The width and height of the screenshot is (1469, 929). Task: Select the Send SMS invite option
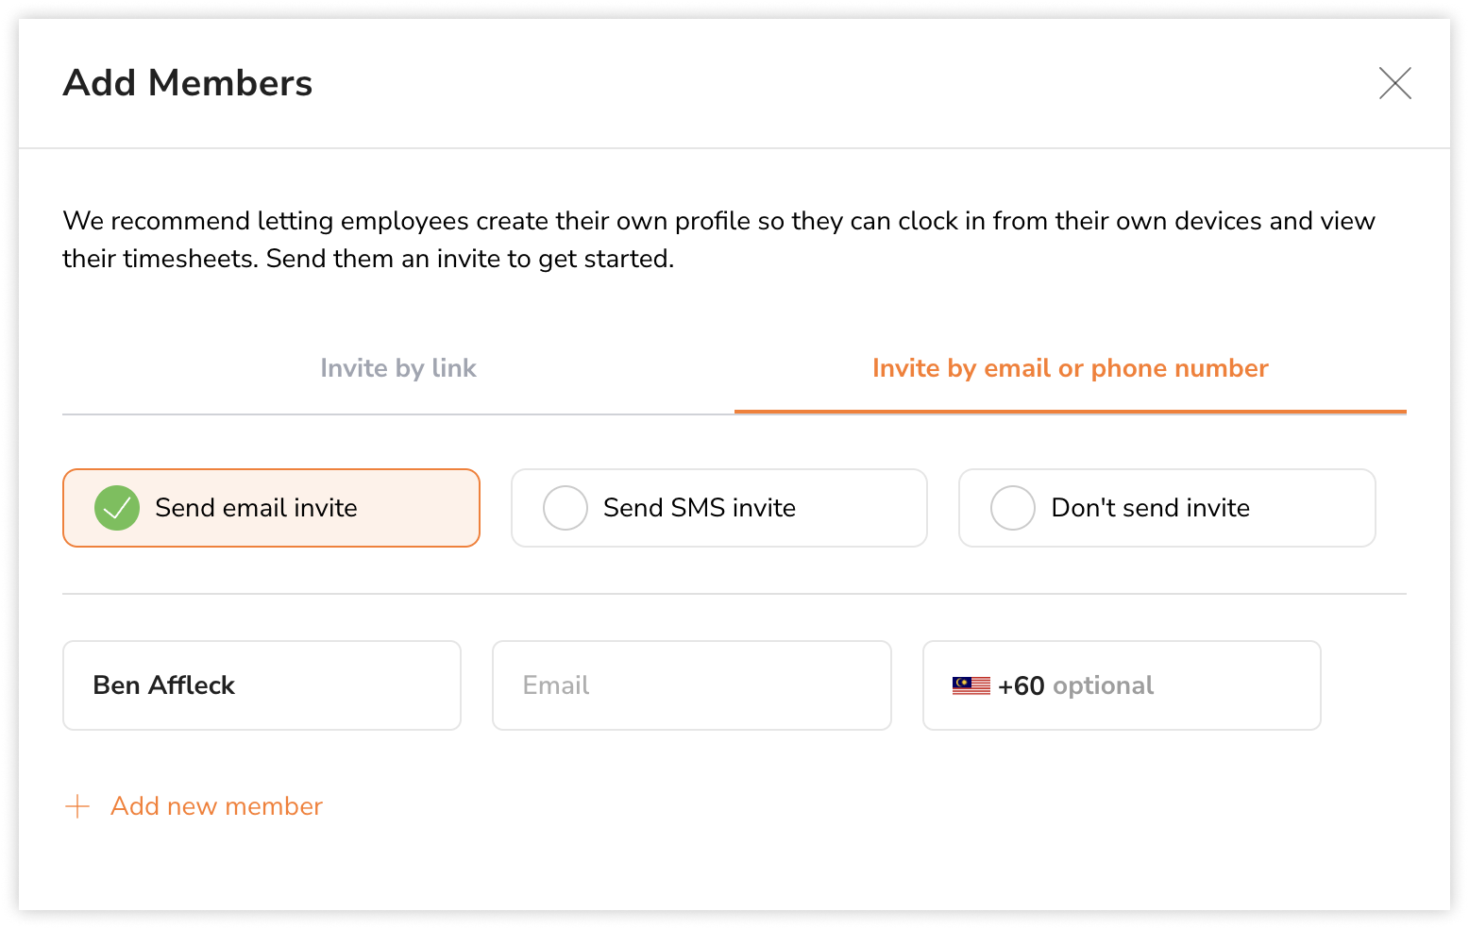click(718, 508)
